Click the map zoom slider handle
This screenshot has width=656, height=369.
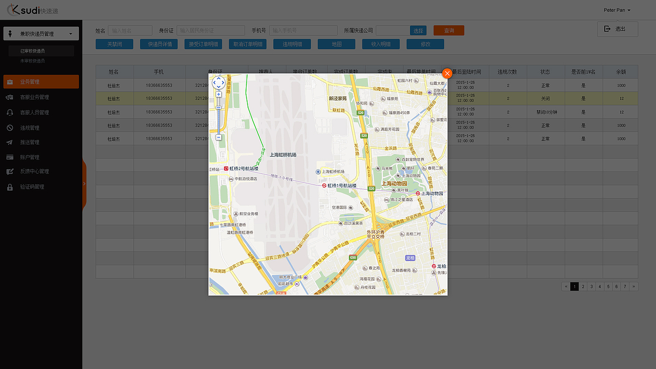[x=219, y=108]
